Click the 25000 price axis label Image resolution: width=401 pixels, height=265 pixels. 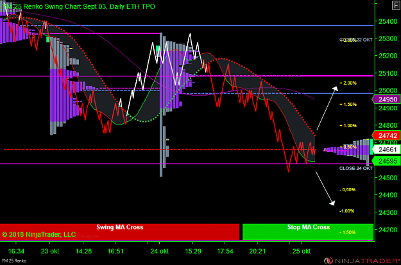pyautogui.click(x=388, y=91)
